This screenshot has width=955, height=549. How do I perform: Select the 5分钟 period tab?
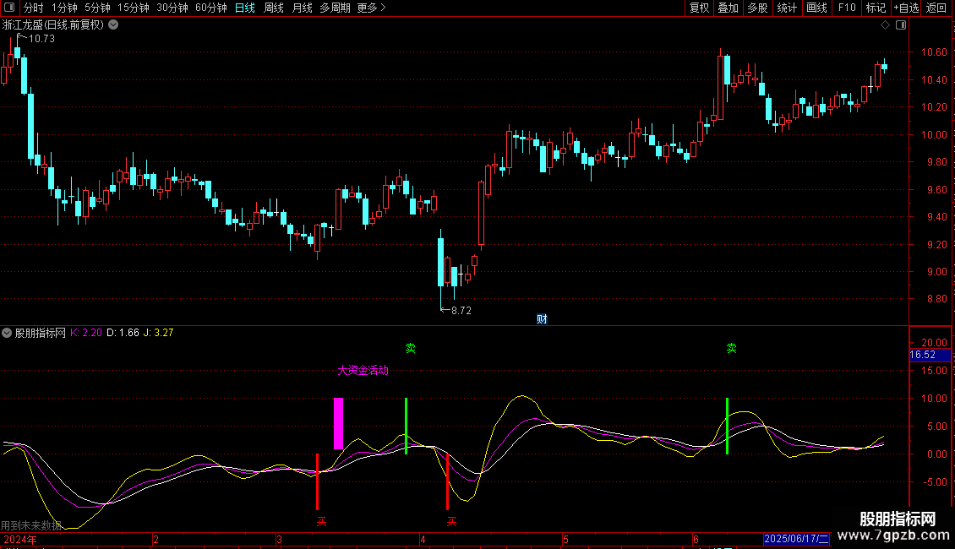click(97, 8)
